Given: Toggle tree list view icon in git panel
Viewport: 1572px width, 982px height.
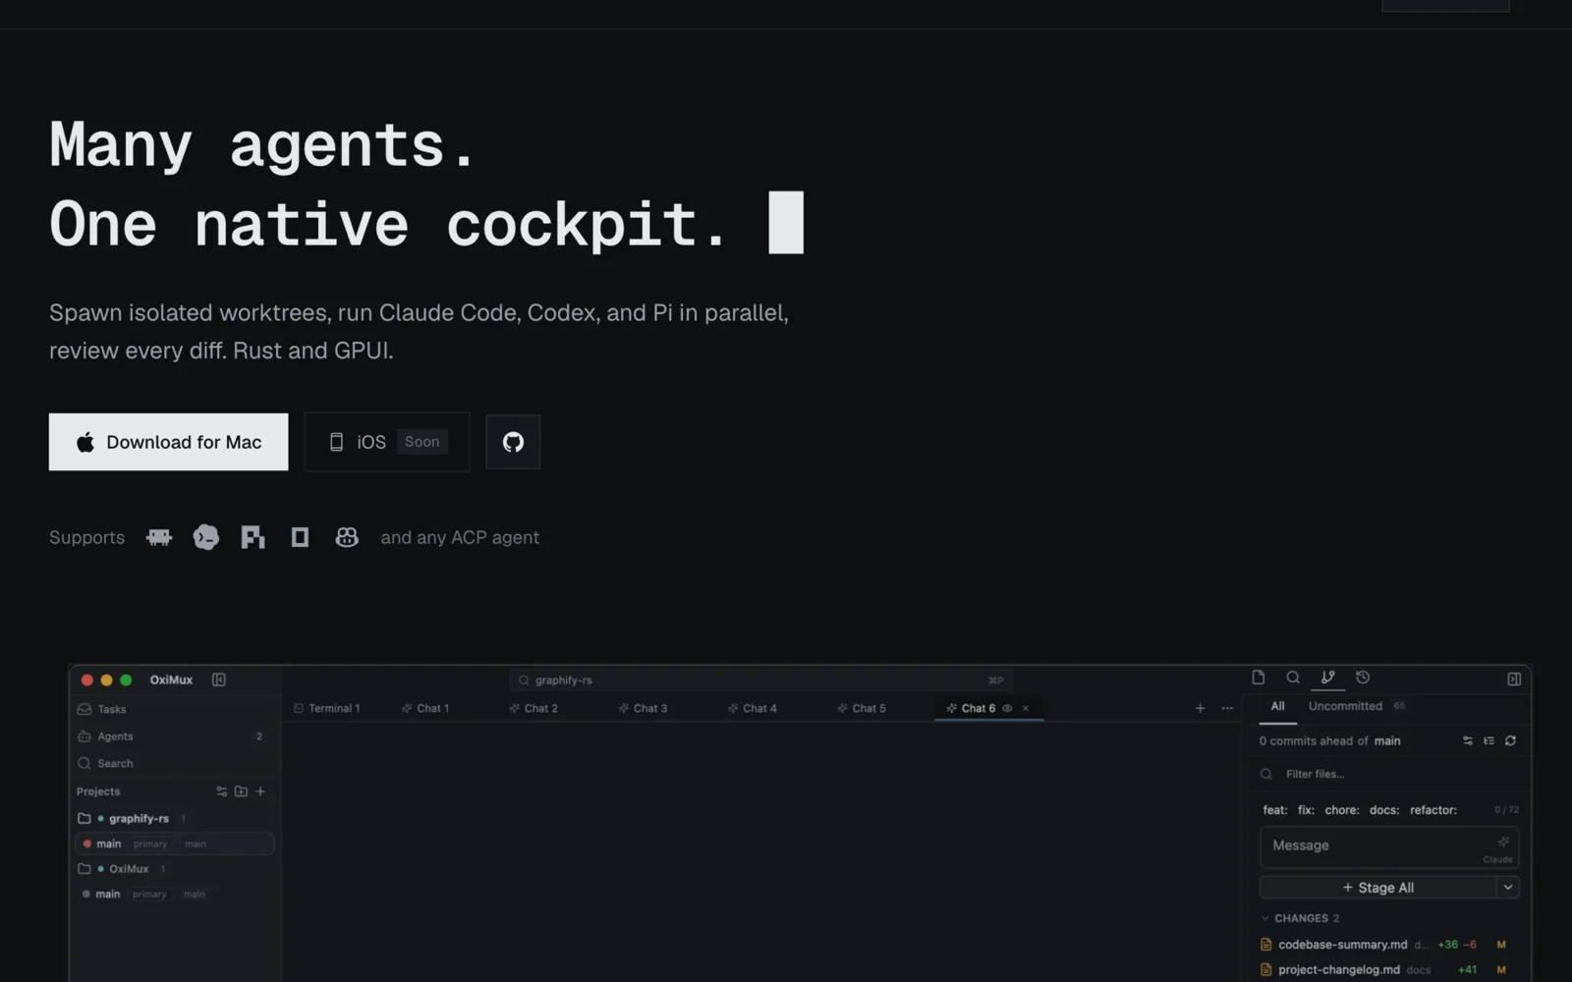Looking at the screenshot, I should 1489,741.
